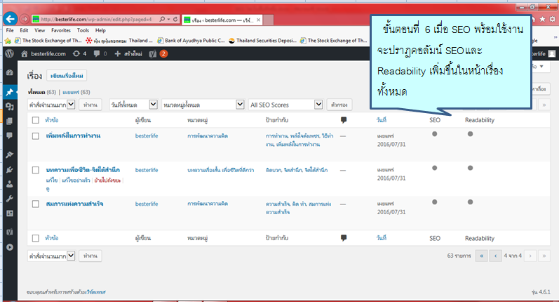559x302 pixels.
Task: Tick the select-all checkbox in table header
Action: 36,120
